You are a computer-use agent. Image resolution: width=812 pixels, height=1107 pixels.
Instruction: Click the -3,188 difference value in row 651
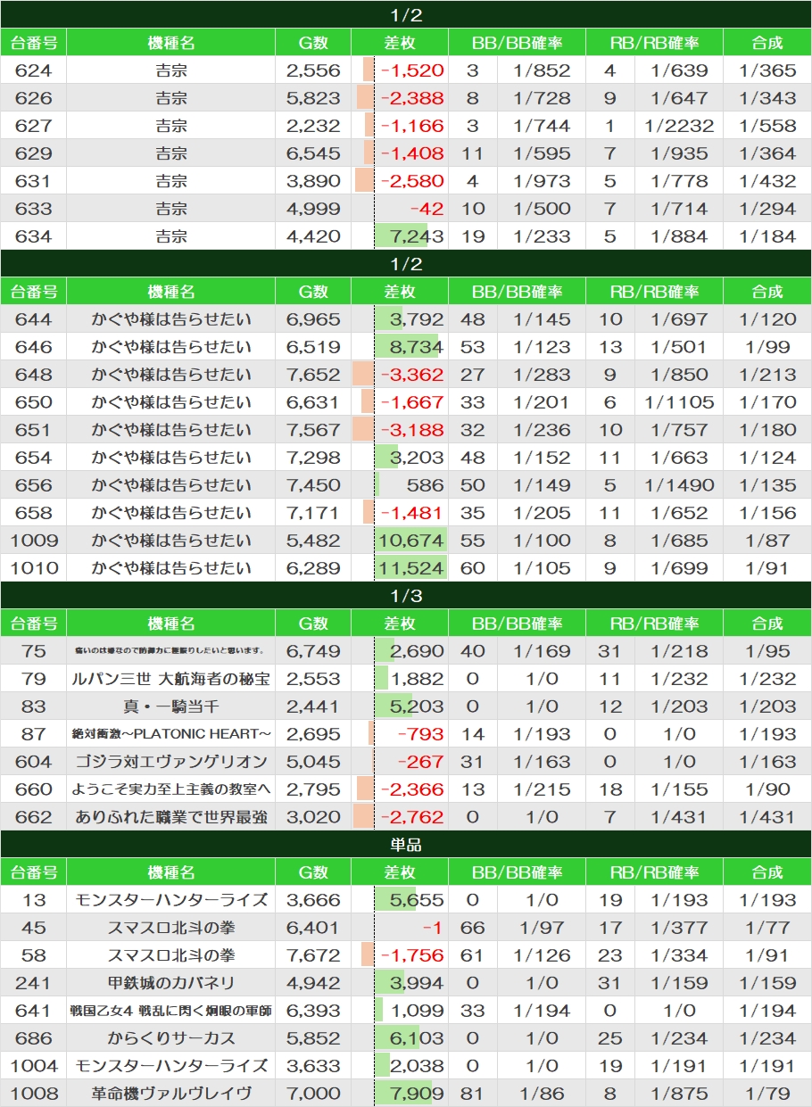click(x=411, y=430)
